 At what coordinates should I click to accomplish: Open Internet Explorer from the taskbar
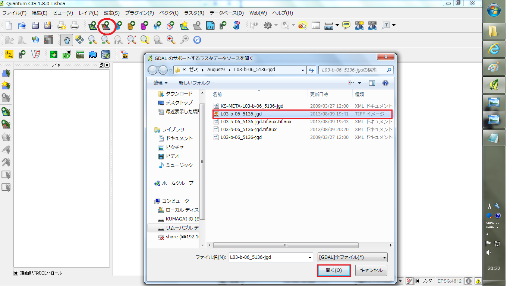tap(494, 50)
